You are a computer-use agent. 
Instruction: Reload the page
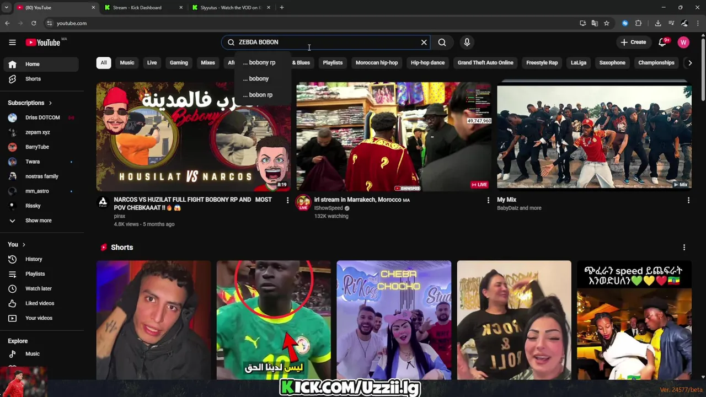pos(34,23)
